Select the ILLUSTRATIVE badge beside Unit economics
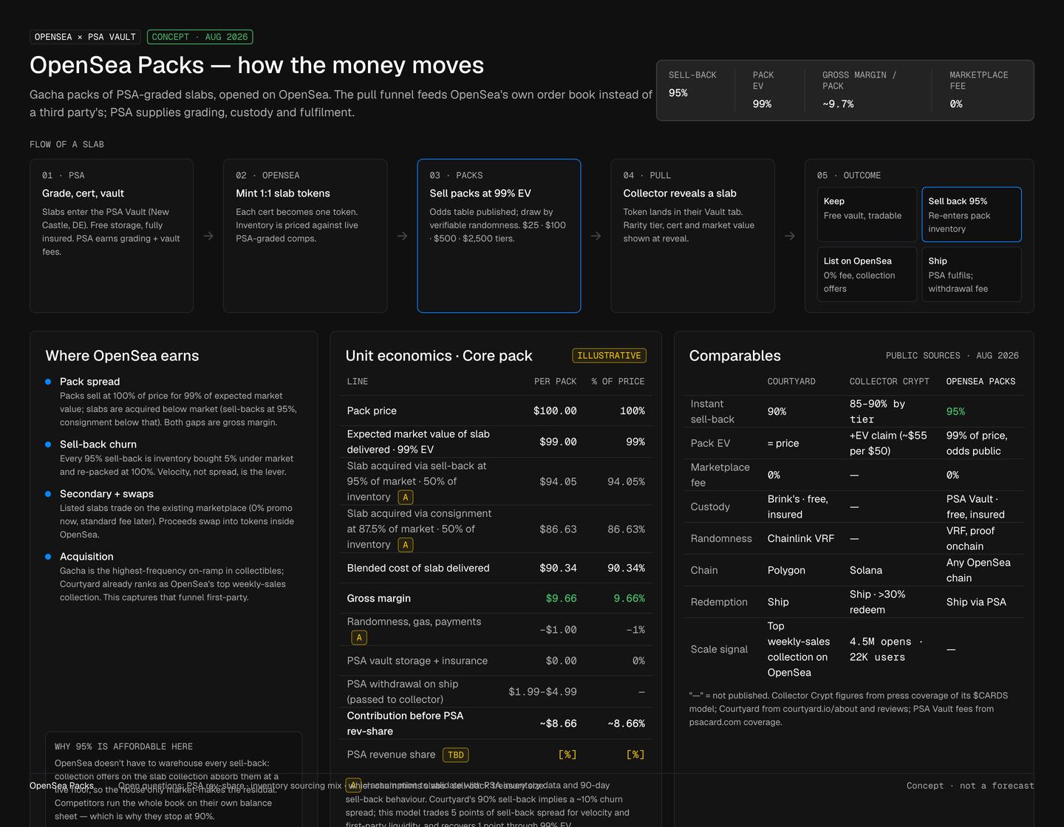The image size is (1064, 827). coord(609,356)
